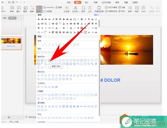Add a new slide with plus button
Viewport: 167px width, 128px height.
click(9, 118)
